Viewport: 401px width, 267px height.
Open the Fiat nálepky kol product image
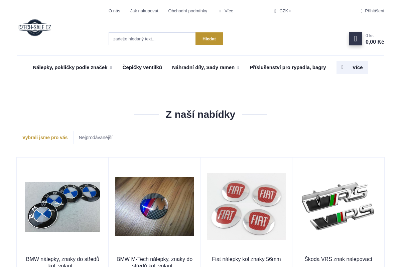pos(246,207)
